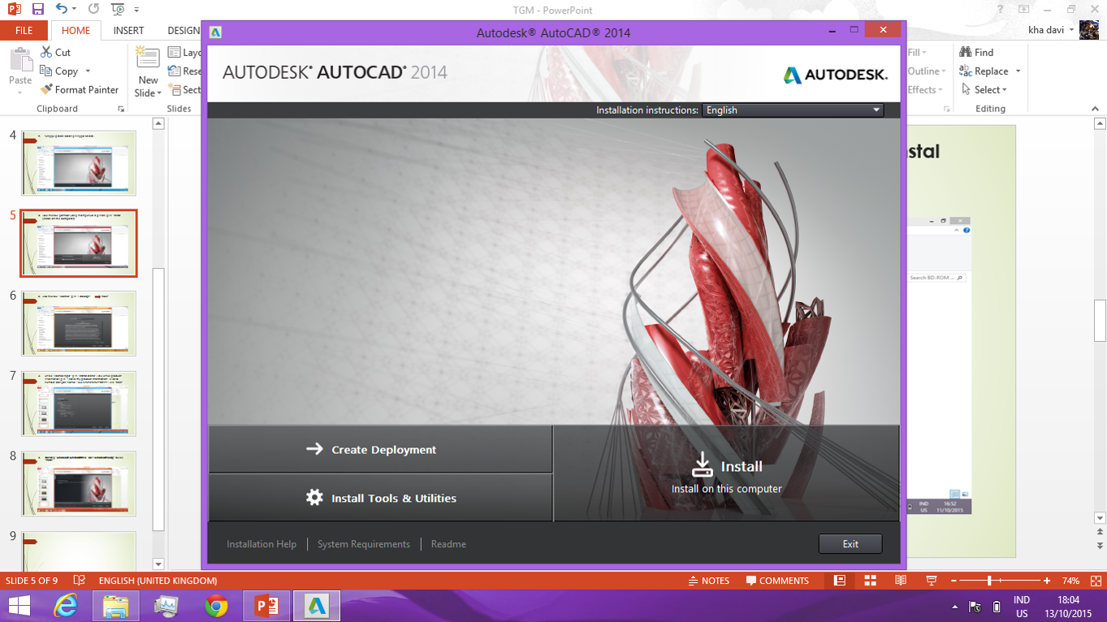Toggle the Comments pane
The image size is (1107, 622).
pos(777,581)
